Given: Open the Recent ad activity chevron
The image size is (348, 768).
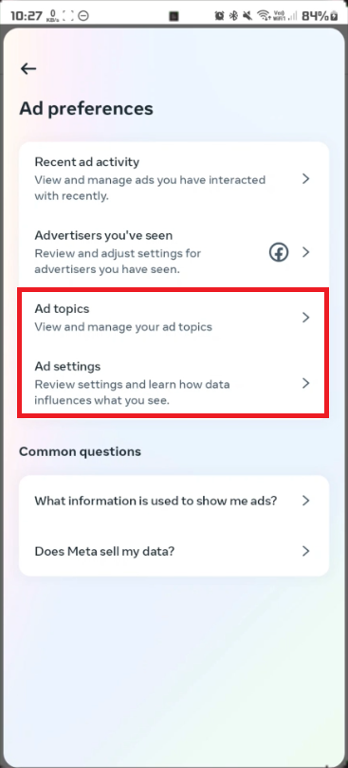Looking at the screenshot, I should (306, 179).
